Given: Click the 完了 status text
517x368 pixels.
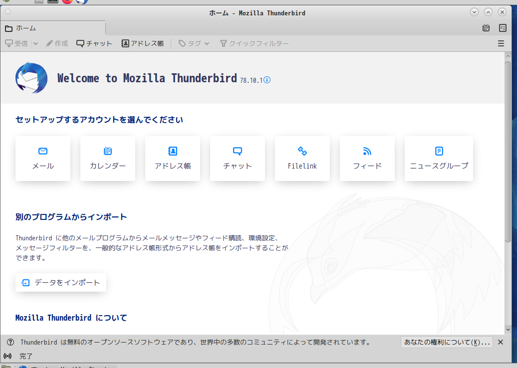Looking at the screenshot, I should coord(26,356).
